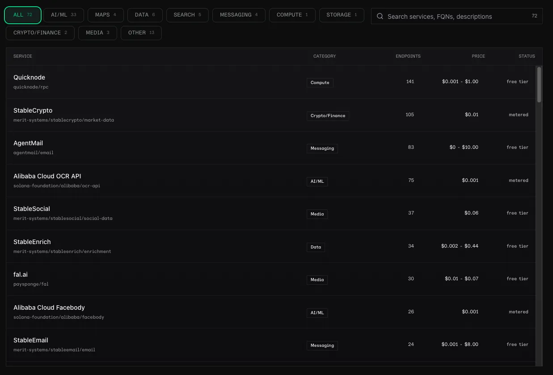Screen dimensions: 553x375
Task: Filter by MESSAGING category
Action: (239, 15)
